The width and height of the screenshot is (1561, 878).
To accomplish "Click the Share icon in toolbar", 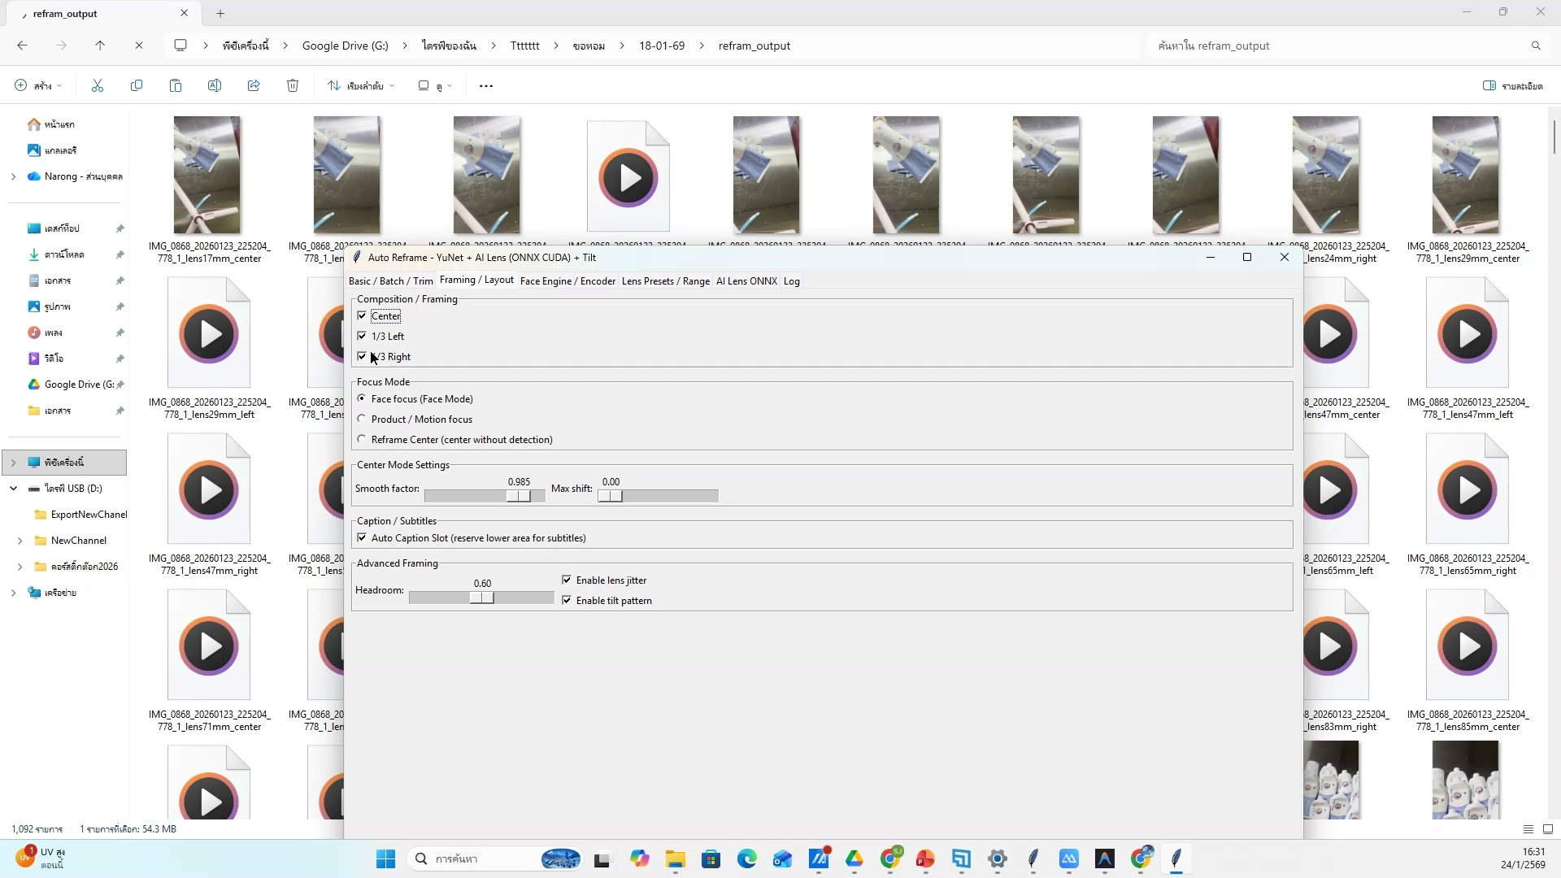I will (254, 85).
